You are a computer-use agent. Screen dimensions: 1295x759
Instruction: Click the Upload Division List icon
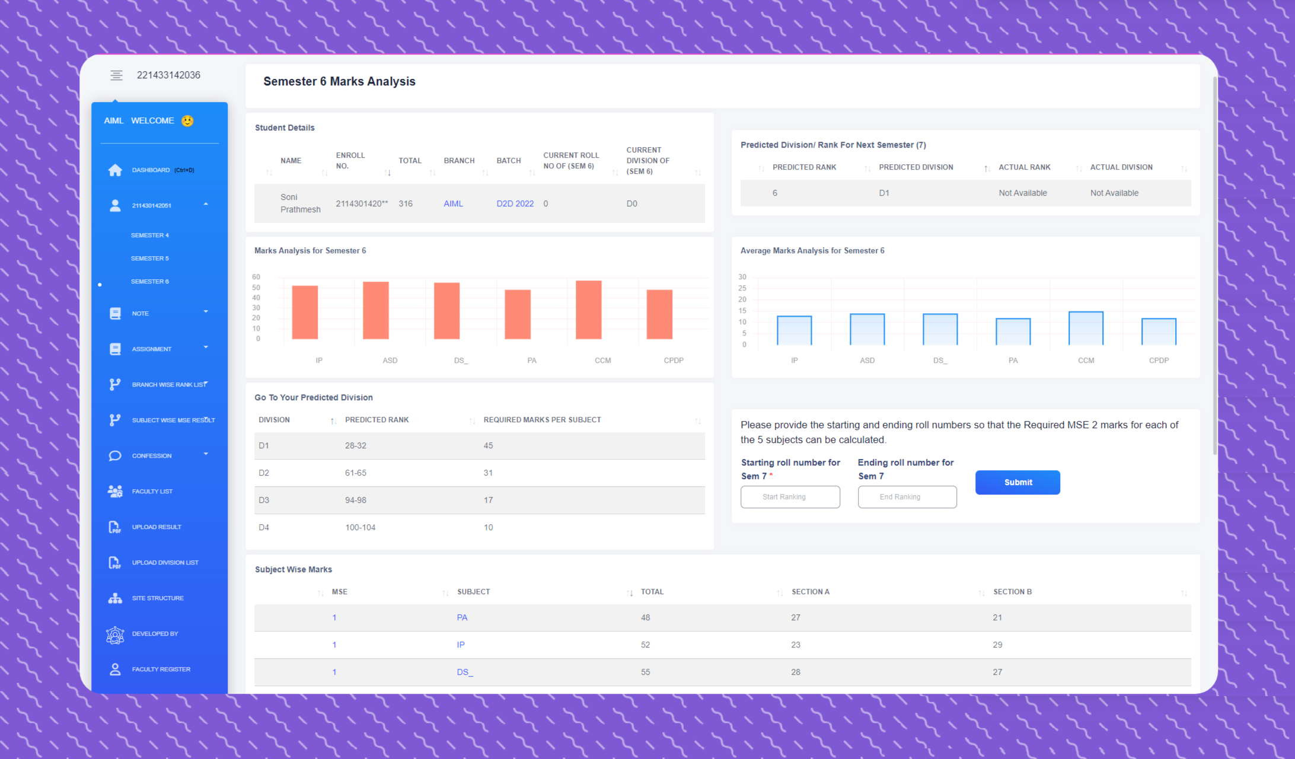click(116, 562)
